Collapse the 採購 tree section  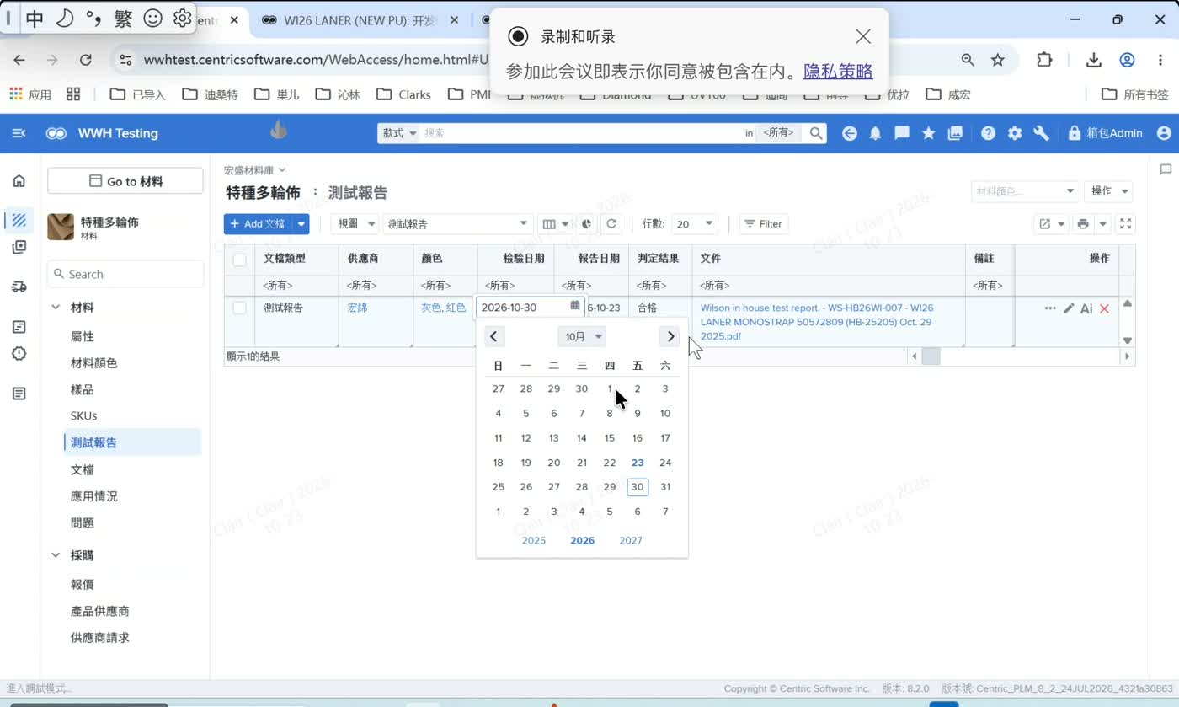(56, 555)
